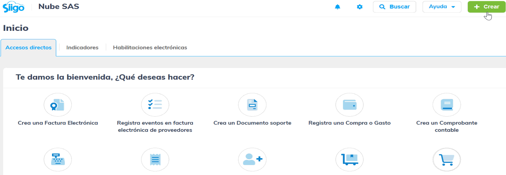Select the Accesos directos tab
Image resolution: width=506 pixels, height=175 pixels.
pos(28,48)
